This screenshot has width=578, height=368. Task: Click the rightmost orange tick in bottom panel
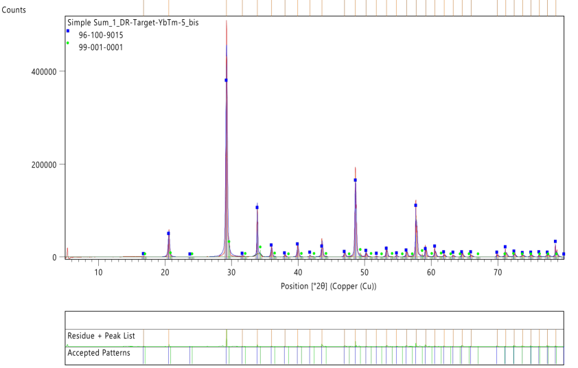click(556, 337)
